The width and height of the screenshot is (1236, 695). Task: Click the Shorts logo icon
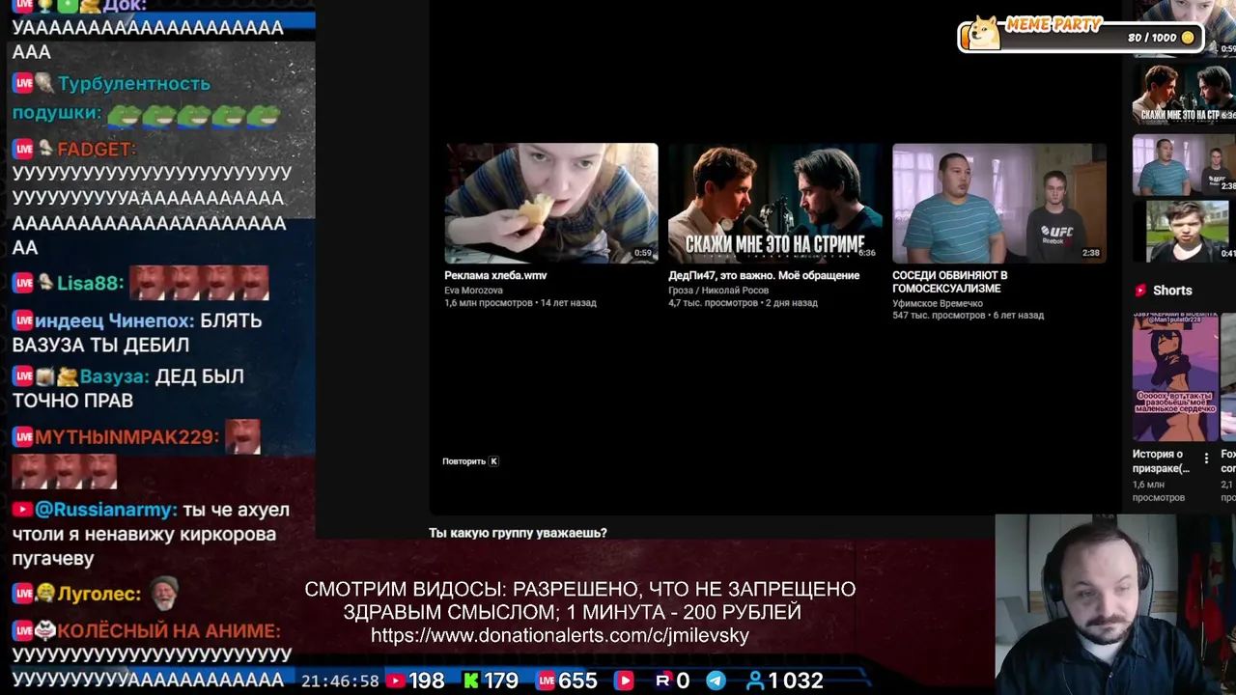(1140, 291)
